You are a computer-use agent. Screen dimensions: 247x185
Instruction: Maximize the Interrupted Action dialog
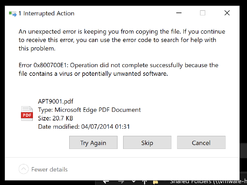(x=202, y=13)
